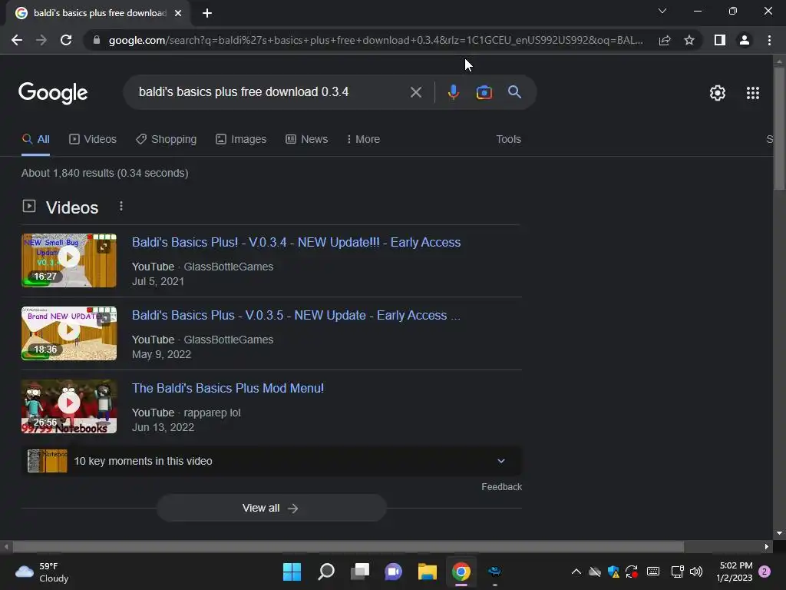Click the Windows Security tray icon
This screenshot has height=590, width=786.
[613, 572]
